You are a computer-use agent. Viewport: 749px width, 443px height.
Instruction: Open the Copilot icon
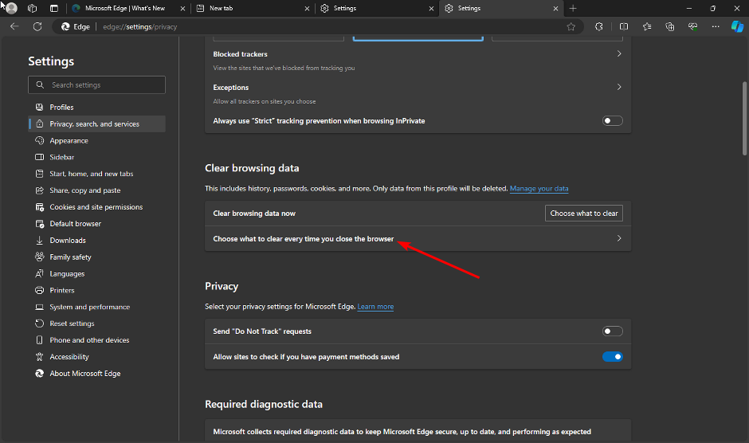[x=738, y=27]
